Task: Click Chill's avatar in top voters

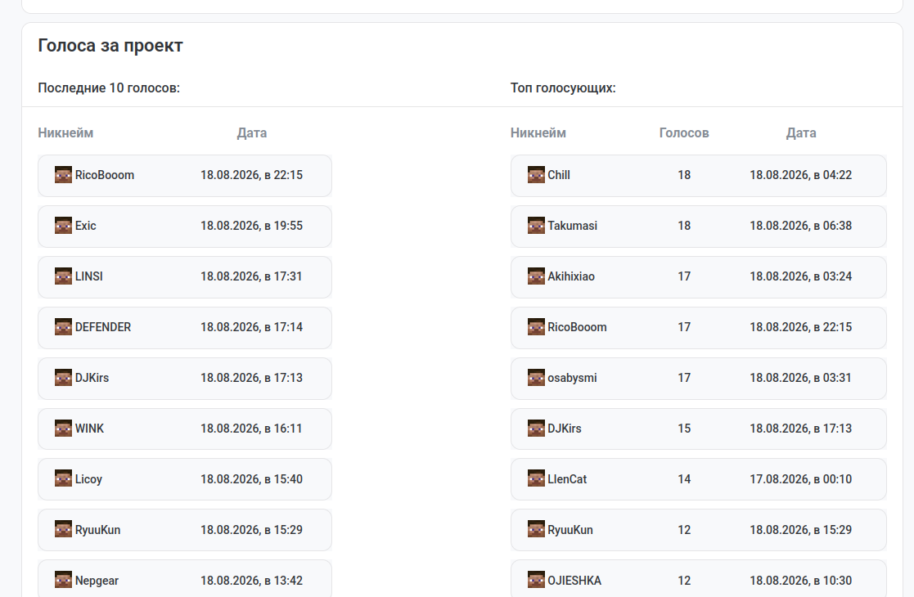Action: (536, 175)
